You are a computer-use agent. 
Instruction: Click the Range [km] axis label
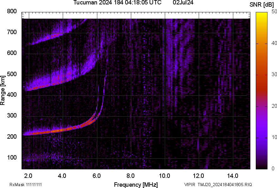pyautogui.click(x=3, y=92)
